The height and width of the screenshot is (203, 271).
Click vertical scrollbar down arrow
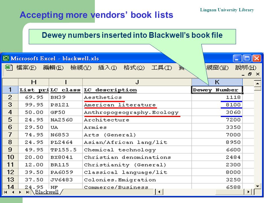[x=257, y=186]
